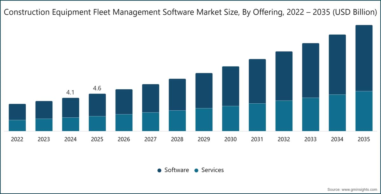Select the 2035 Services bar segment
This screenshot has width=381, height=194.
(x=364, y=111)
